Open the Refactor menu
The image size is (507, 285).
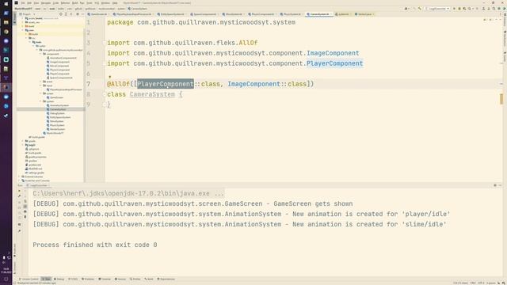[x=65, y=3]
